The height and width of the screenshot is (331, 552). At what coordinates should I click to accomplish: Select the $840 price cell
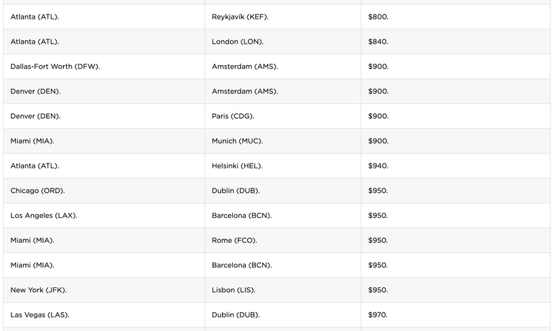tap(378, 42)
